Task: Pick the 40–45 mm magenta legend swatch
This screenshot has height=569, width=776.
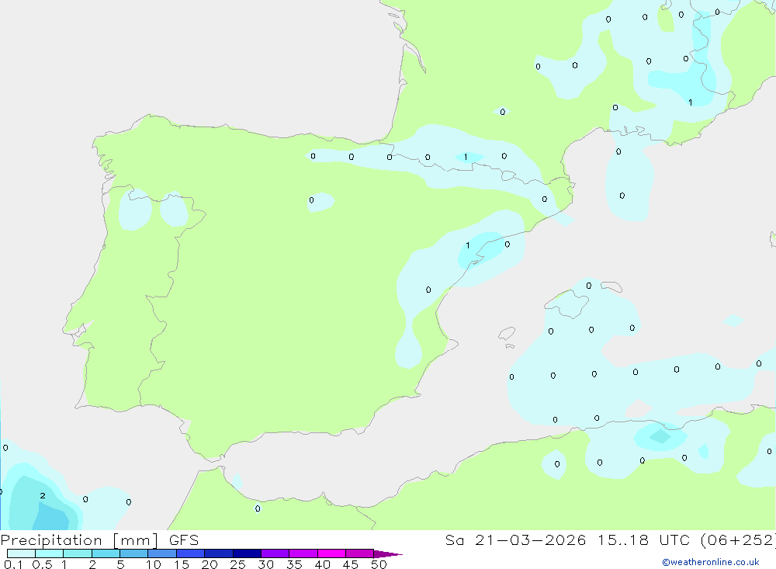Action: coord(331,553)
